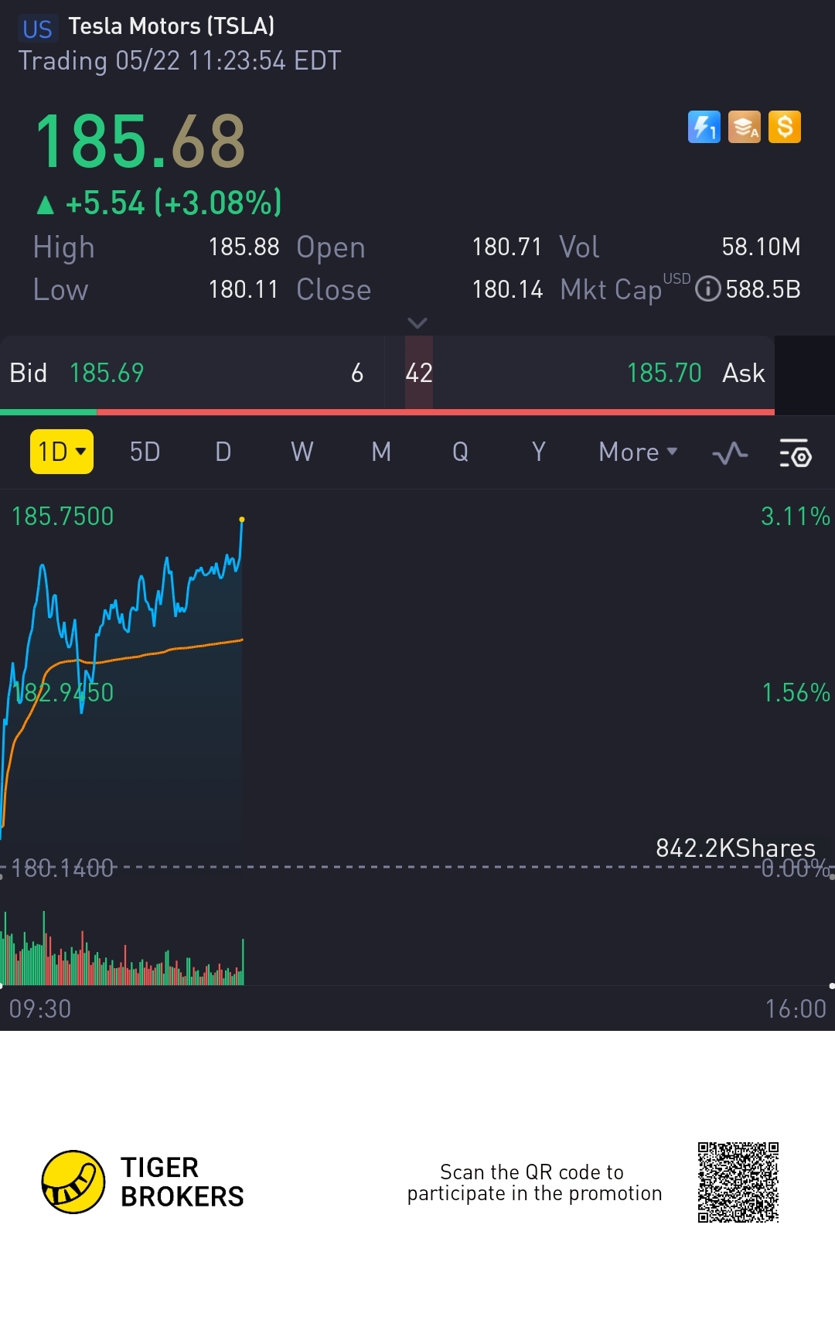This screenshot has height=1334, width=835.
Task: Select the Y yearly chart tab
Action: tap(539, 452)
